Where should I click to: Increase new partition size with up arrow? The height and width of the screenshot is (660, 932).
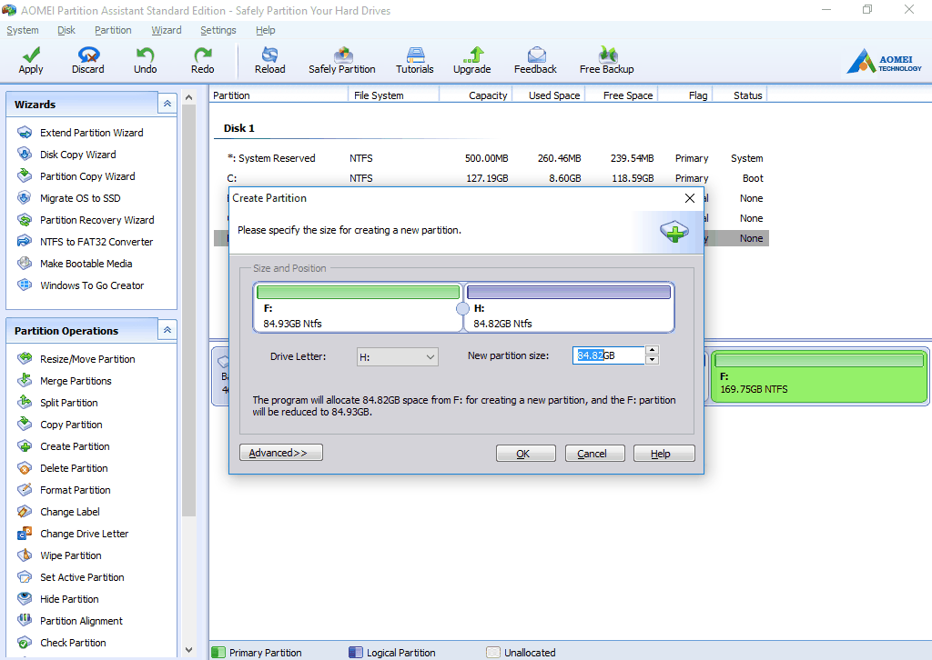click(652, 350)
